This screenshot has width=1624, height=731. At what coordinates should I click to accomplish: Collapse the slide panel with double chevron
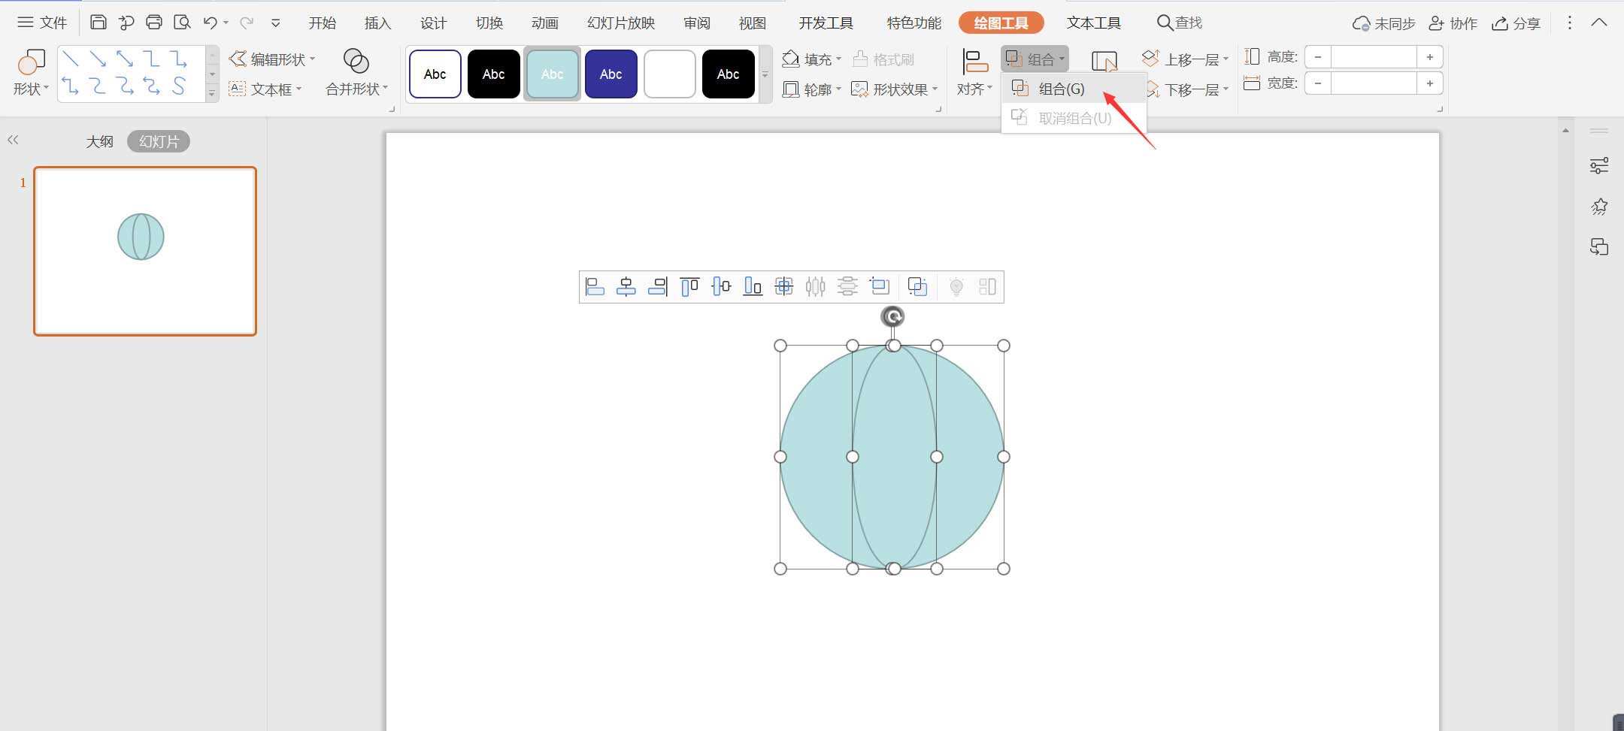tap(13, 140)
